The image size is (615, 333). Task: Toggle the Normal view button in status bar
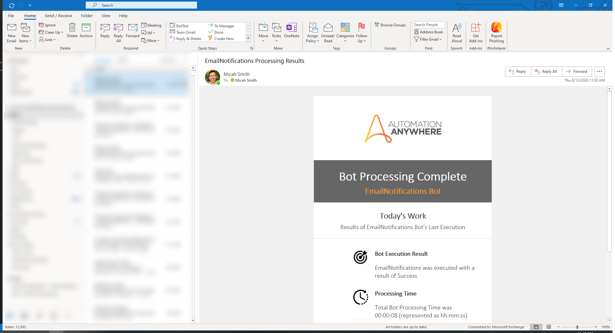point(536,327)
